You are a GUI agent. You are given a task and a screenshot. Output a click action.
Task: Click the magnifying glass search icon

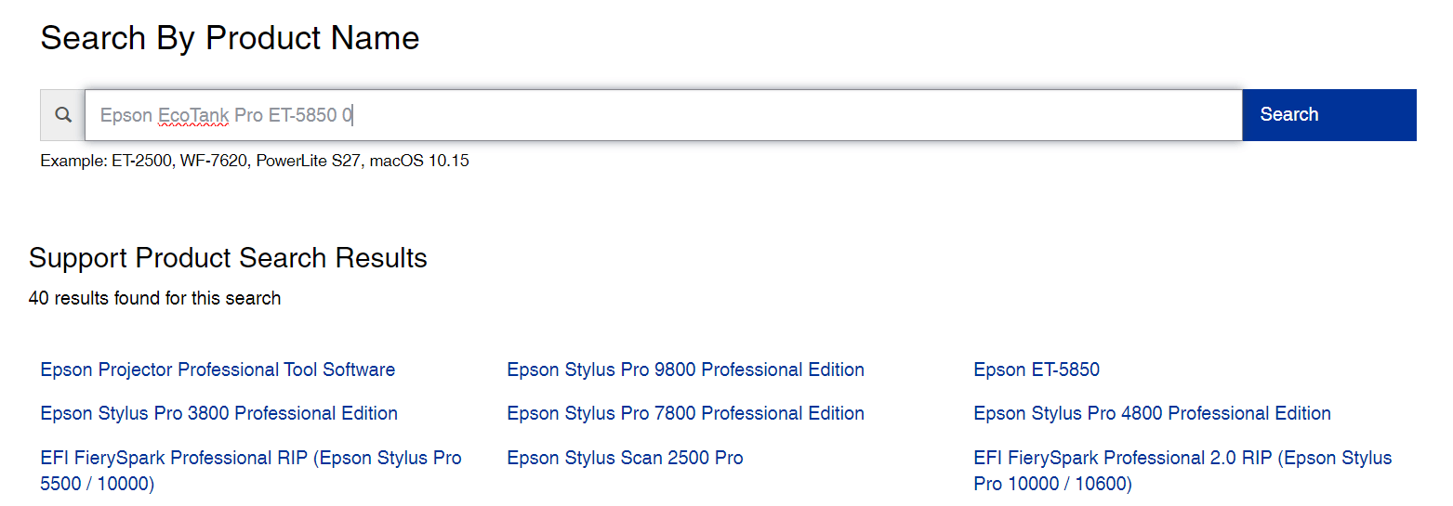[x=63, y=115]
